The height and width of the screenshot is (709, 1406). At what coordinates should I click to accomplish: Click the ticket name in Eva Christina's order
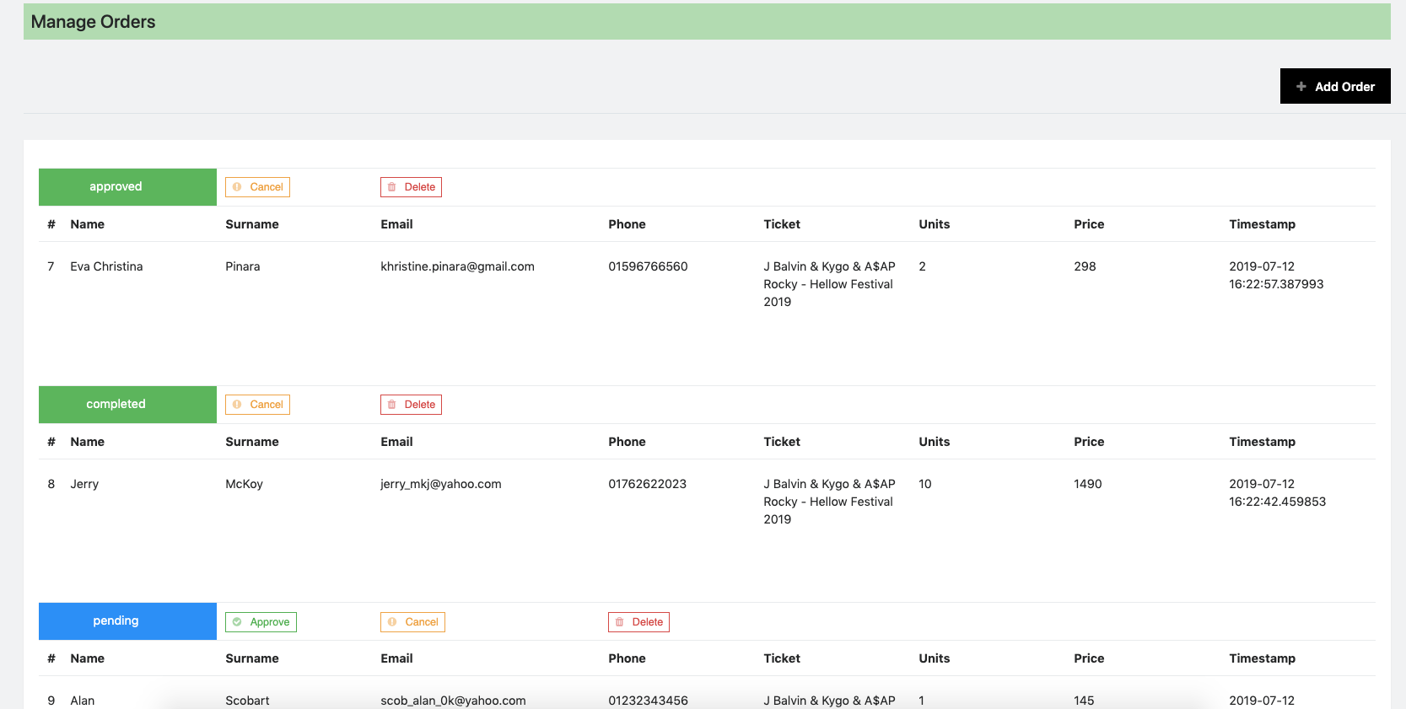tap(829, 284)
